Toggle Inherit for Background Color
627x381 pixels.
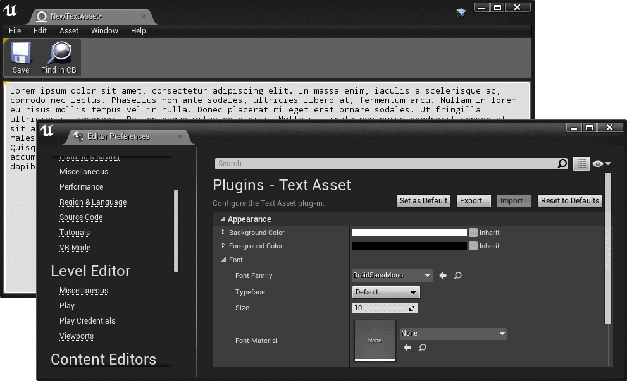coord(473,233)
